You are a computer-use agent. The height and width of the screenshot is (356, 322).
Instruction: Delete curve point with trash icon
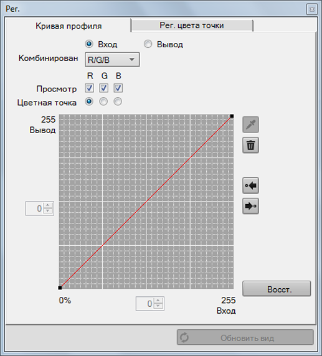tap(250, 145)
